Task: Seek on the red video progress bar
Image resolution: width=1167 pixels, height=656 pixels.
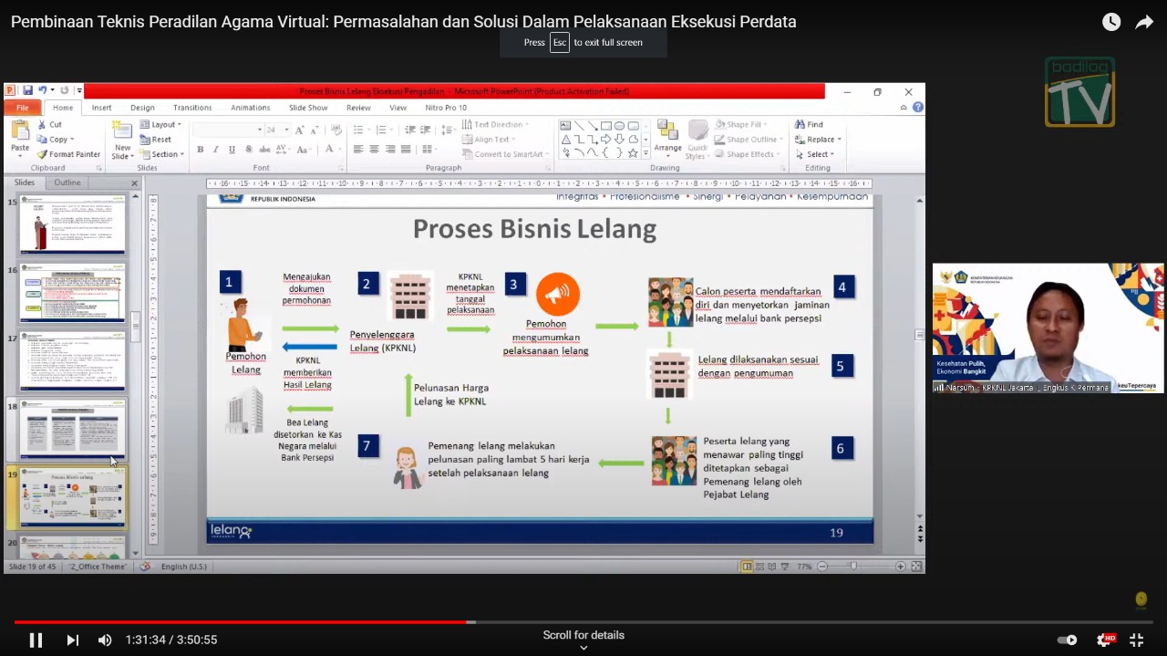Action: (274, 622)
